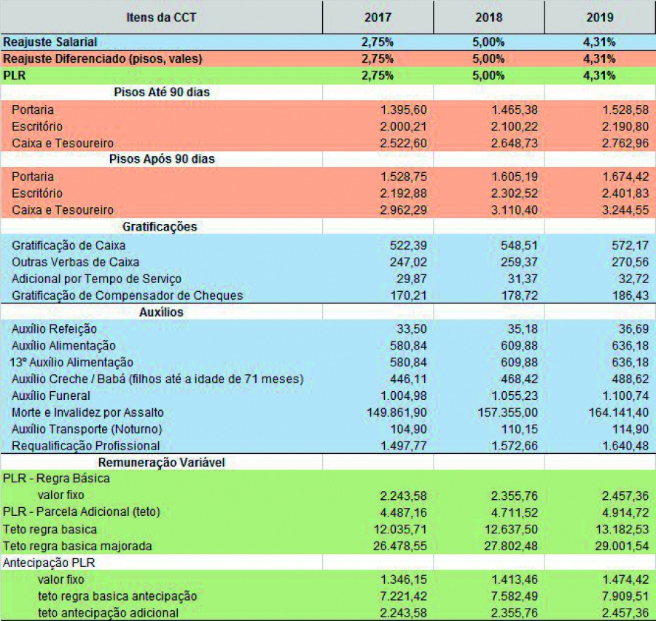Viewport: 656px width, 621px height.
Task: Select the 29.001,54 cell
Action: pos(622,546)
